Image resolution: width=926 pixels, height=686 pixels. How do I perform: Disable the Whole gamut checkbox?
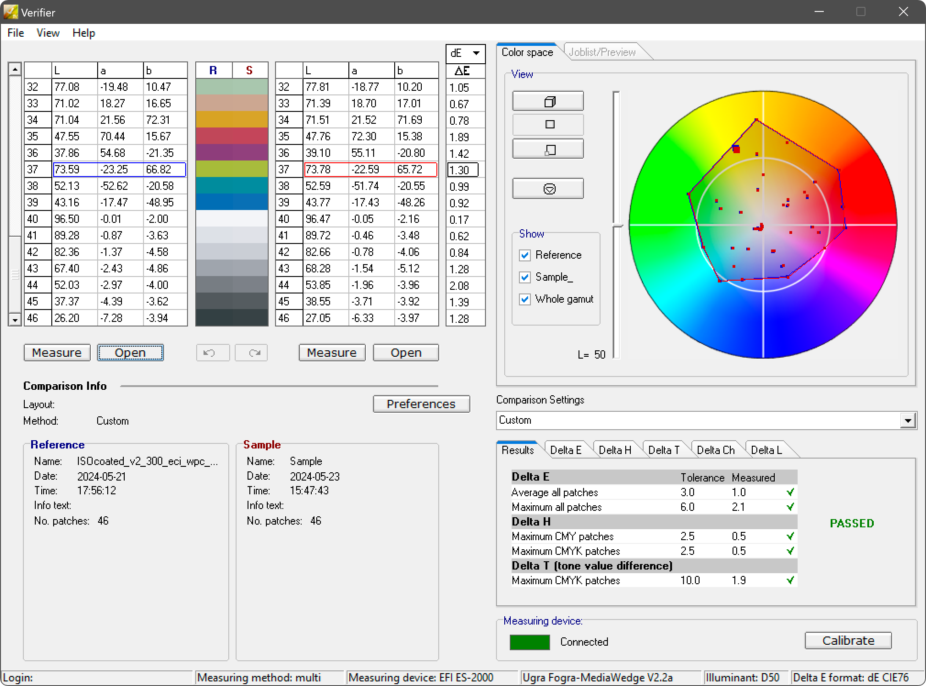525,299
